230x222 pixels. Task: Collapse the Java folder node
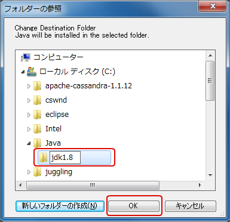(29, 143)
